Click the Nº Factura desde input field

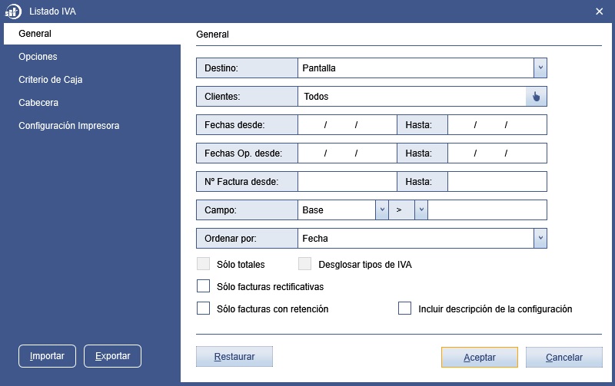coord(347,182)
